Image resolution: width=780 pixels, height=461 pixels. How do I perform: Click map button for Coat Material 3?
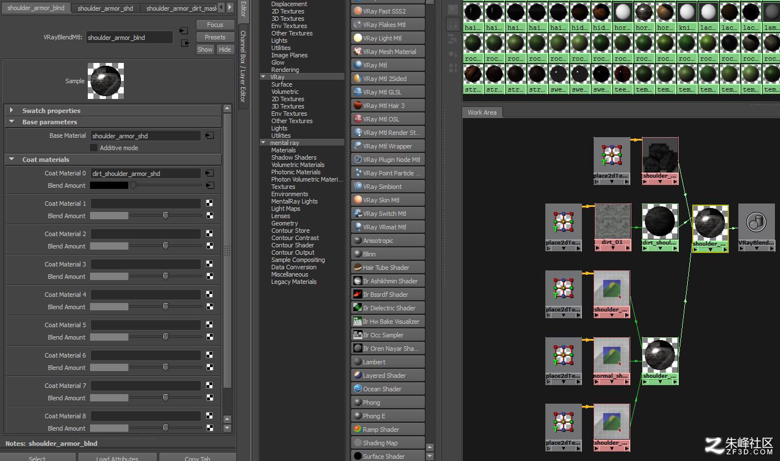(x=210, y=264)
